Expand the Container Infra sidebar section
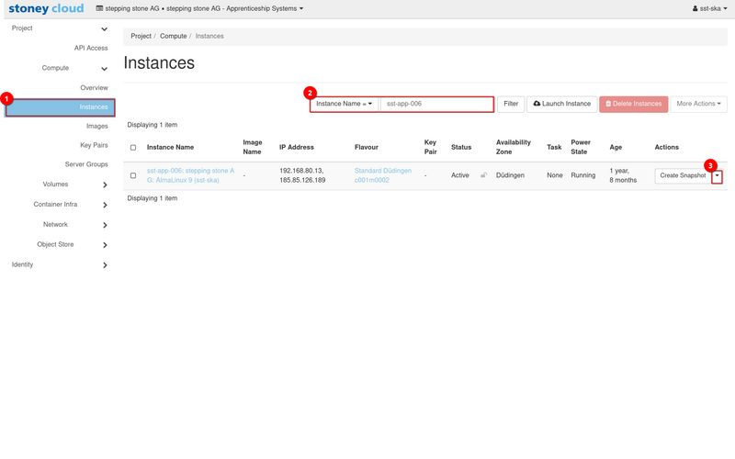Image resolution: width=735 pixels, height=459 pixels. [x=56, y=205]
